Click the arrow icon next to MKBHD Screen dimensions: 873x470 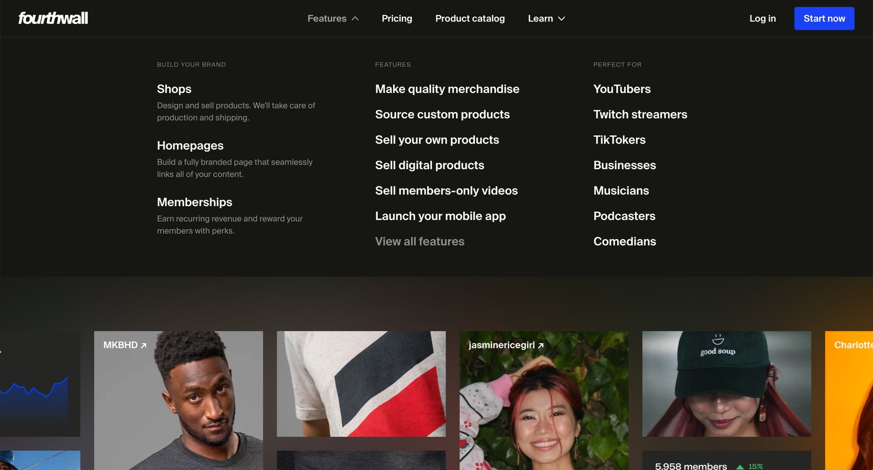(x=144, y=345)
